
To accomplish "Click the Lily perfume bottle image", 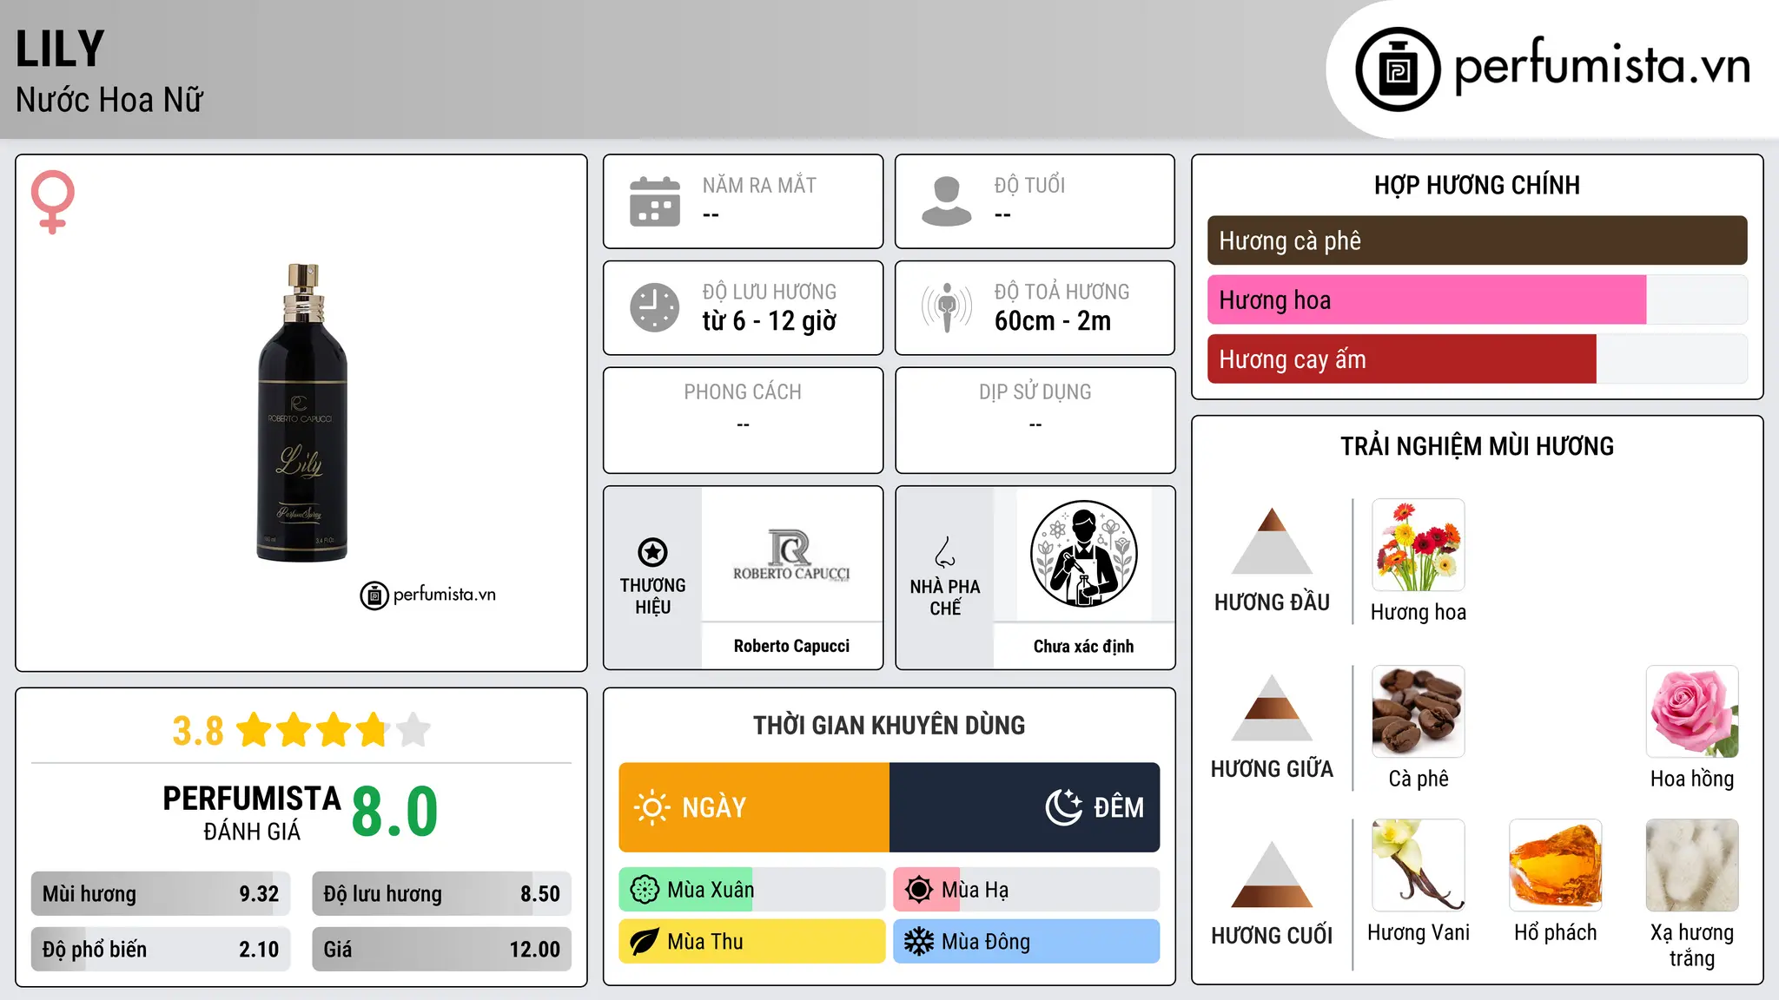I will click(x=301, y=413).
